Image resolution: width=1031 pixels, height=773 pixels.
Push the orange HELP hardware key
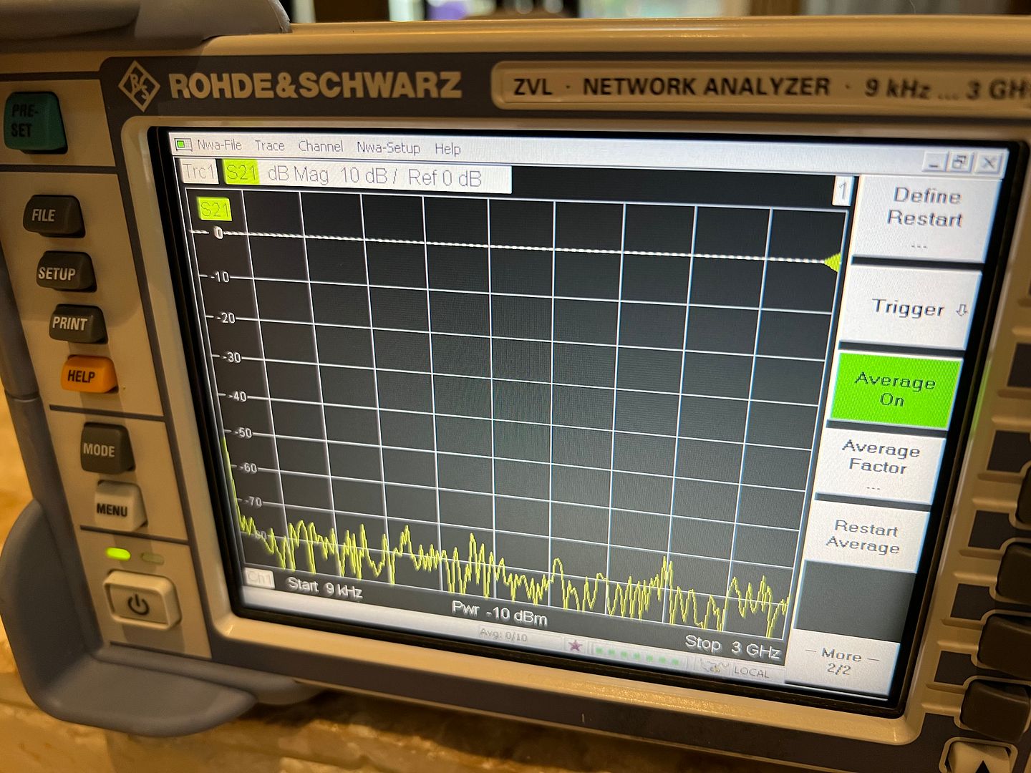(88, 375)
